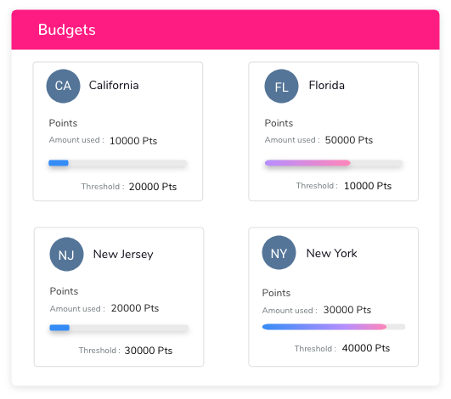
Task: Click the CA avatar circle
Action: click(x=64, y=86)
